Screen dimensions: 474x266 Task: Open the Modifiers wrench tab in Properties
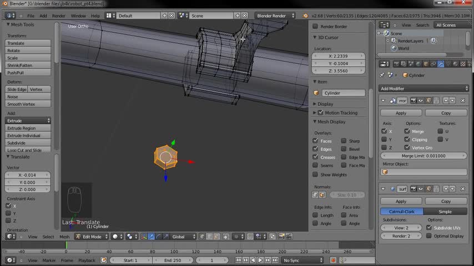coord(441,64)
